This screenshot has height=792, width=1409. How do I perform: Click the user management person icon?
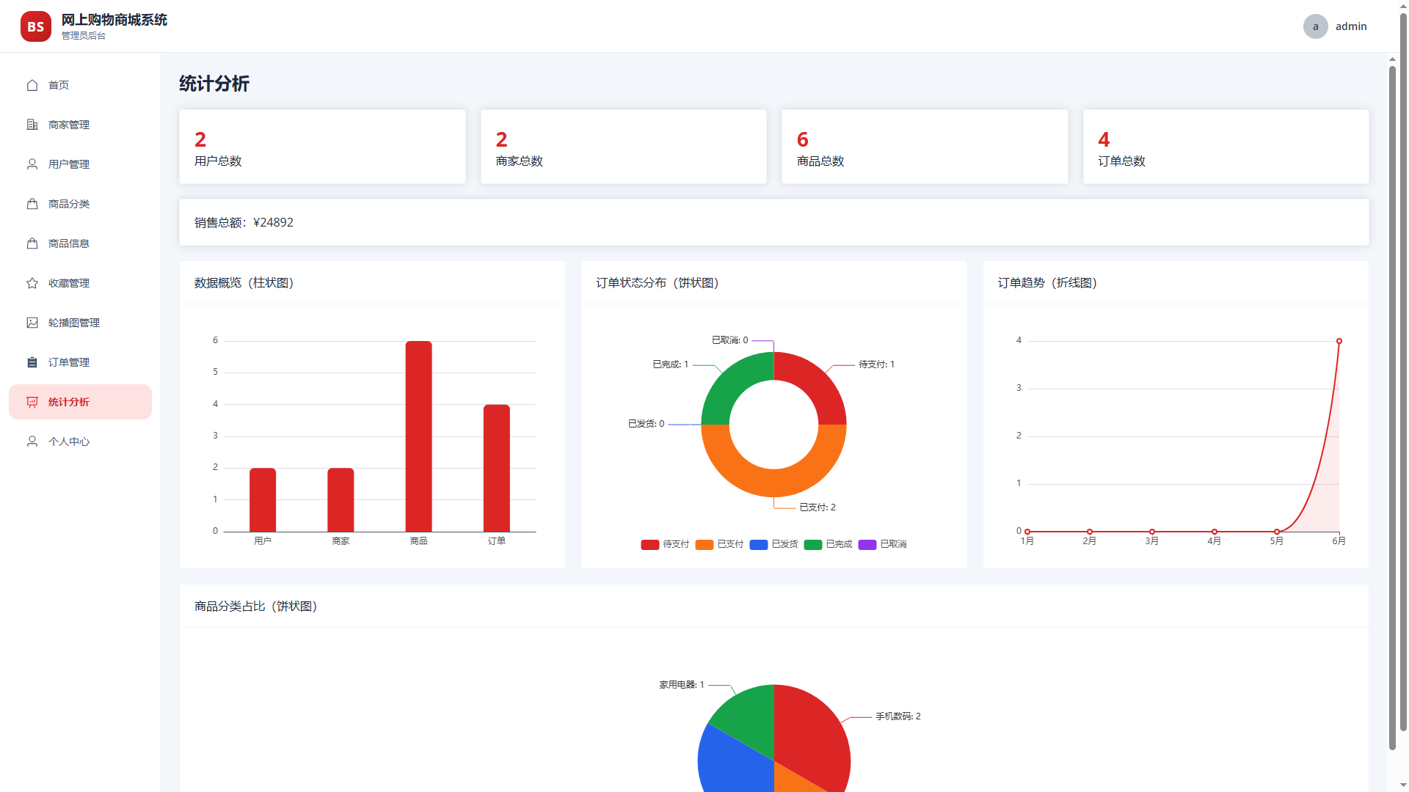(32, 164)
